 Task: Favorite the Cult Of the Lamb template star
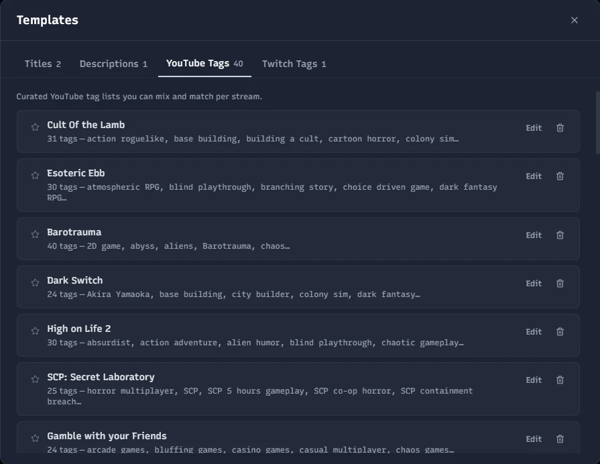36,127
